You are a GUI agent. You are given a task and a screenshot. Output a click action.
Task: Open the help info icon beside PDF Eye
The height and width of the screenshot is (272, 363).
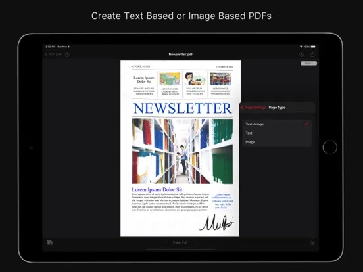tap(67, 55)
